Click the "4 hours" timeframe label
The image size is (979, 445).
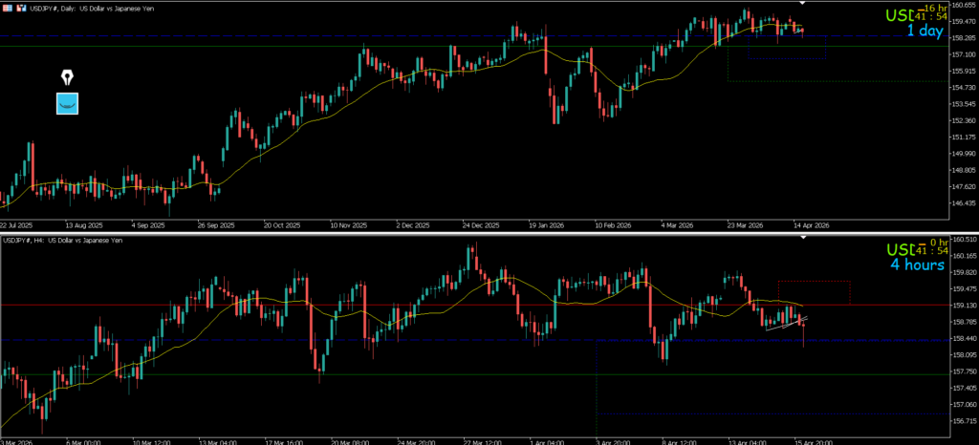tap(917, 265)
